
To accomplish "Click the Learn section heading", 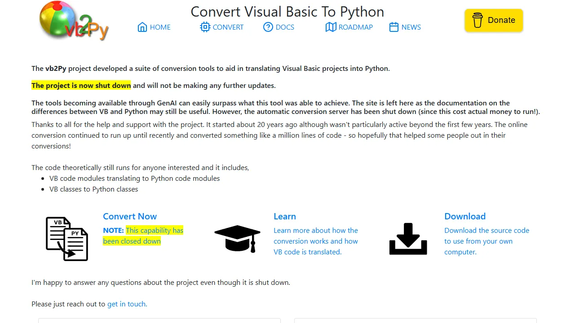I will [284, 216].
